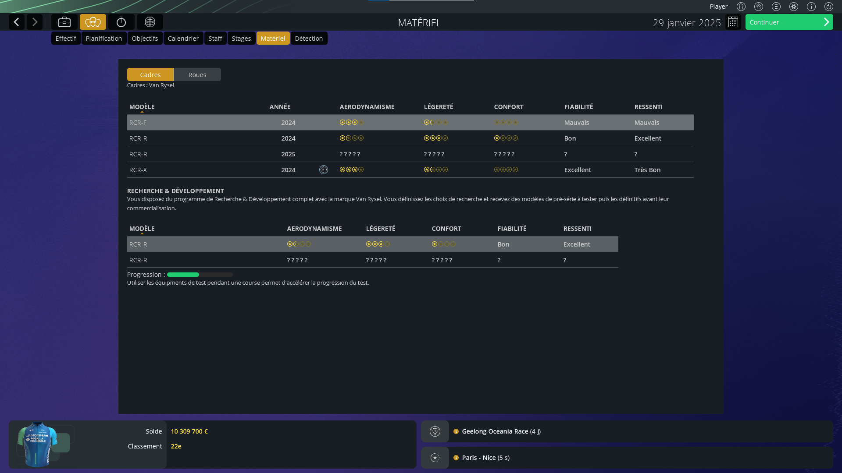Screen dimensions: 842x473
Task: Click the ranking value 22e
Action: (176, 446)
